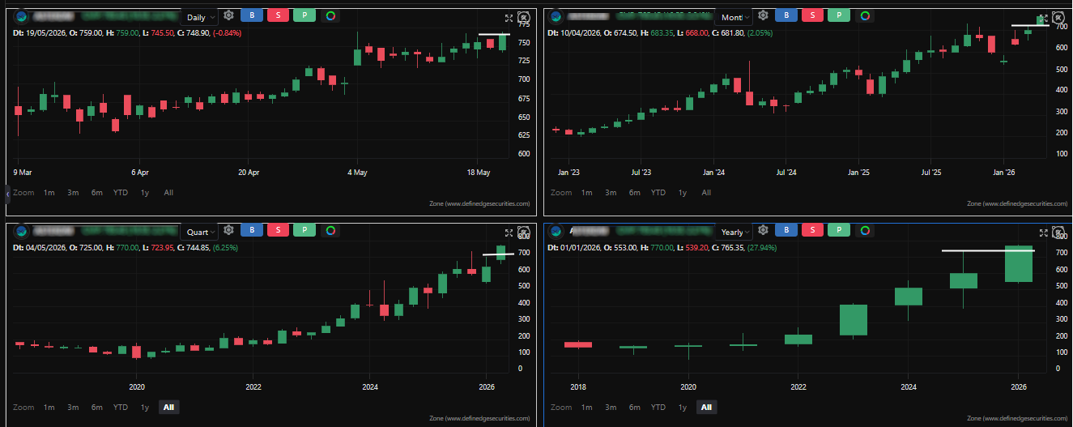Open definedgesecurities.com link under Yearly chart

[1017, 419]
